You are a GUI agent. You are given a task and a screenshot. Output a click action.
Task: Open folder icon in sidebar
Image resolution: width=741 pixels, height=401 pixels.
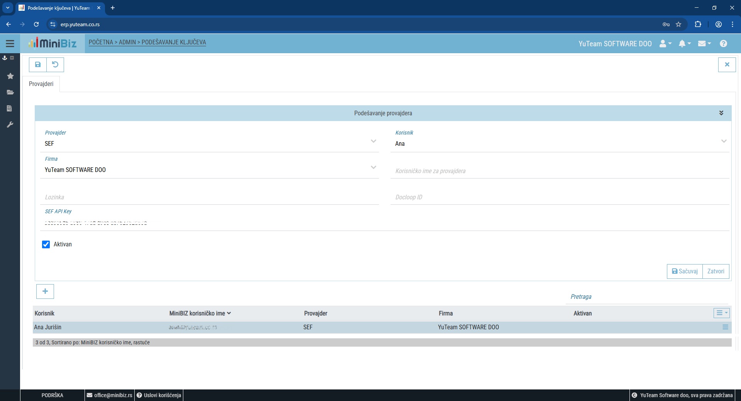(x=10, y=92)
